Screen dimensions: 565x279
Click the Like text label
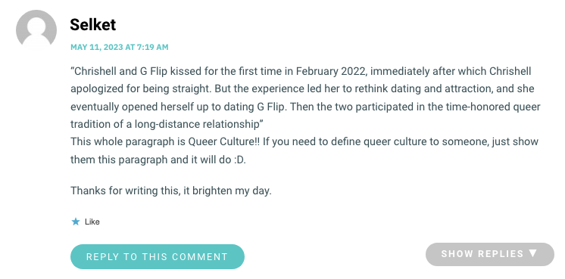92,222
